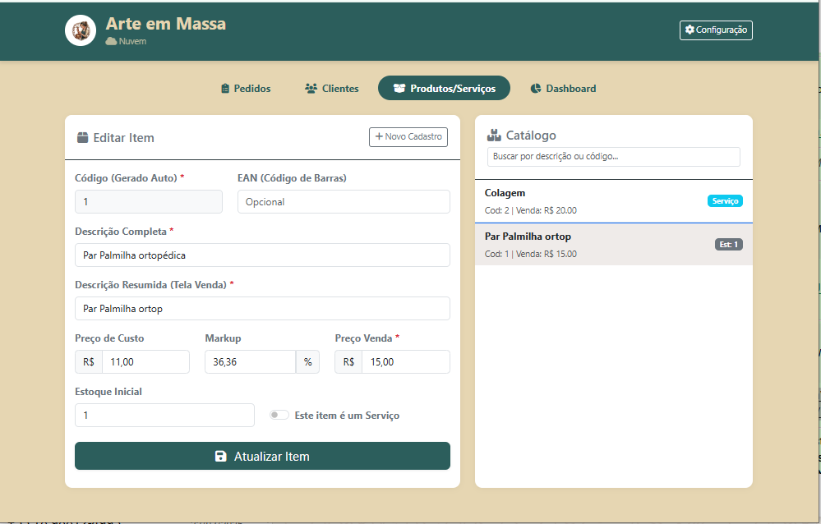Click the pie chart icon for Dashboard
The height and width of the screenshot is (524, 821).
tap(536, 89)
